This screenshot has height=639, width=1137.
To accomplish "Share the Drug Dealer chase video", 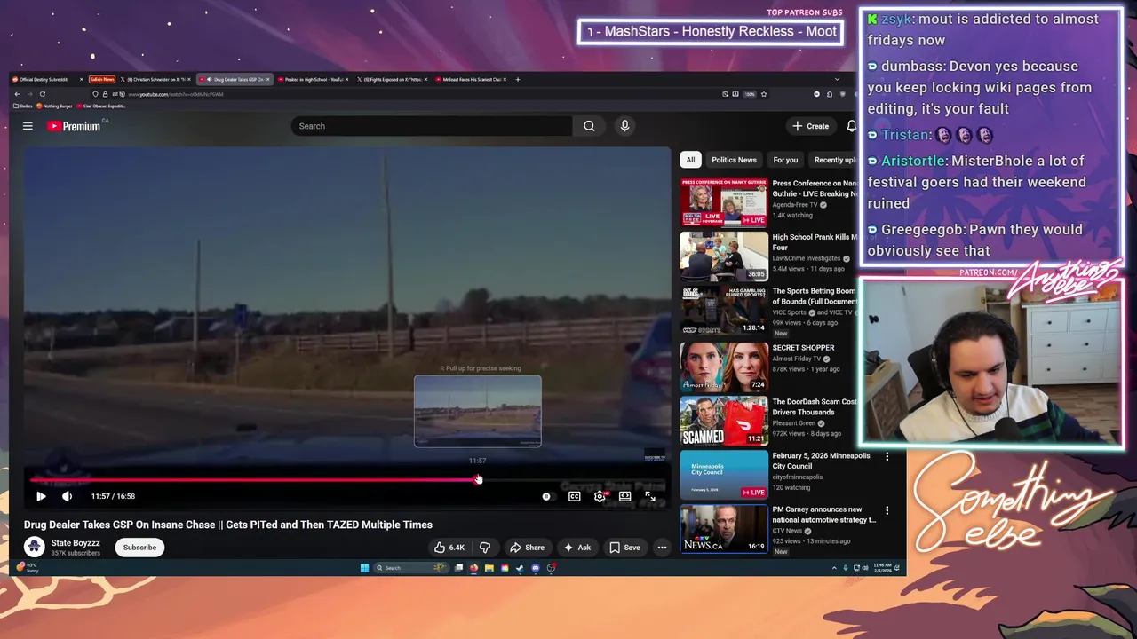I will click(527, 548).
